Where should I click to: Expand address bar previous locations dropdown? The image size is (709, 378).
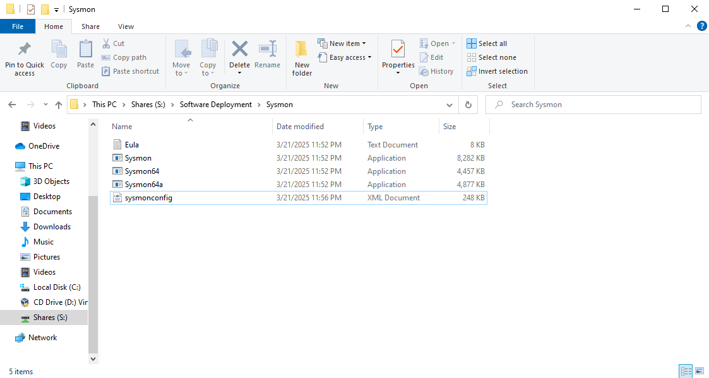coord(450,105)
